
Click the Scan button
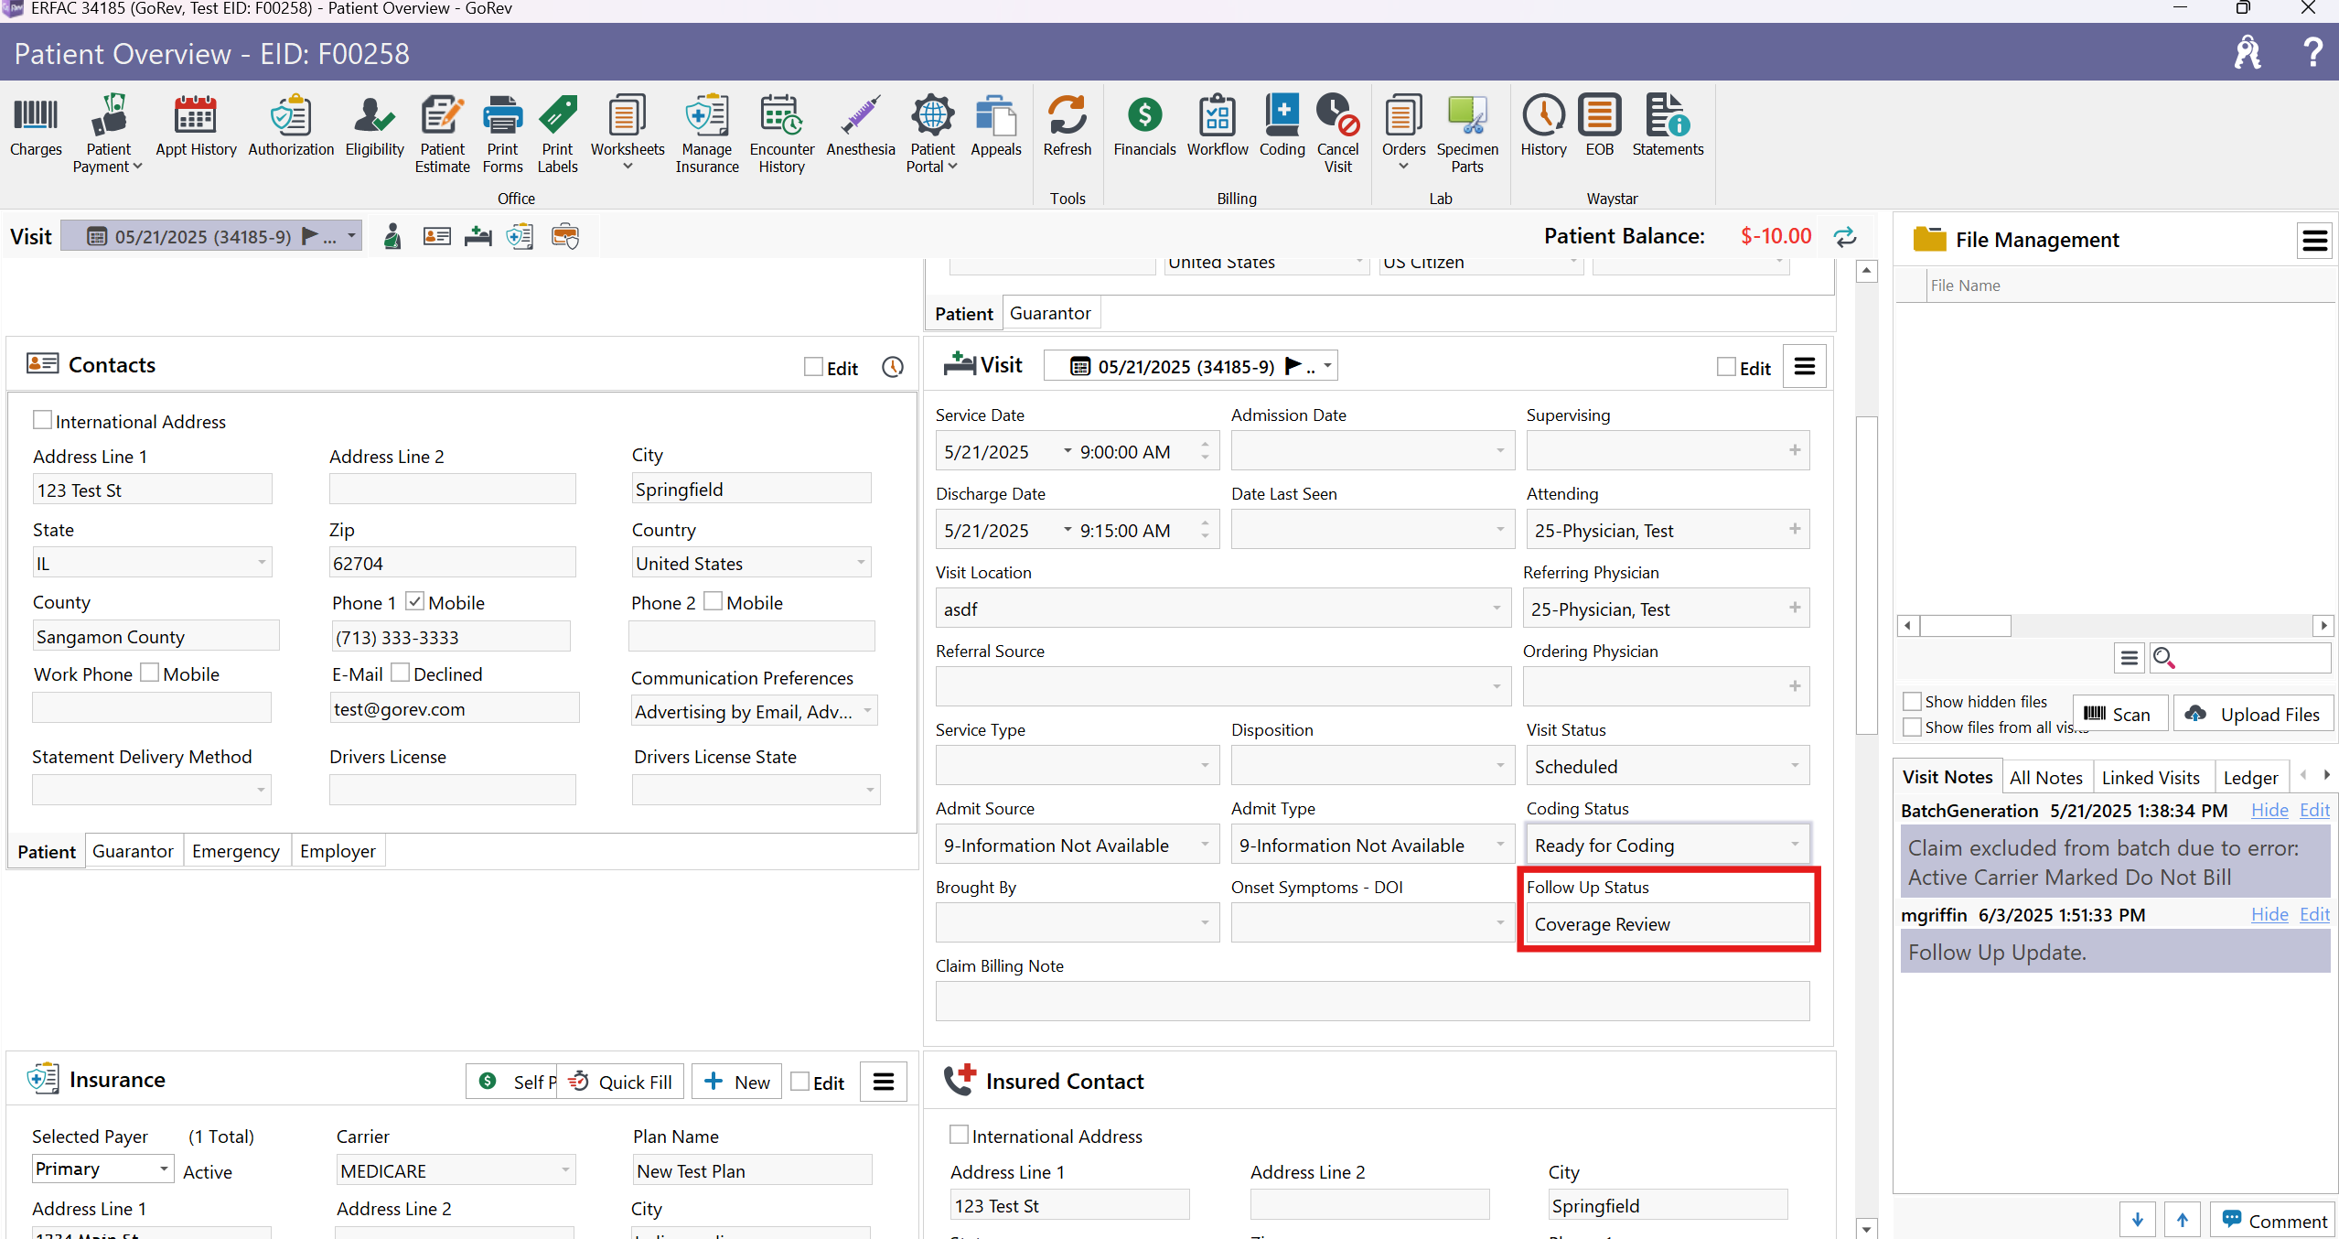pyautogui.click(x=2119, y=714)
